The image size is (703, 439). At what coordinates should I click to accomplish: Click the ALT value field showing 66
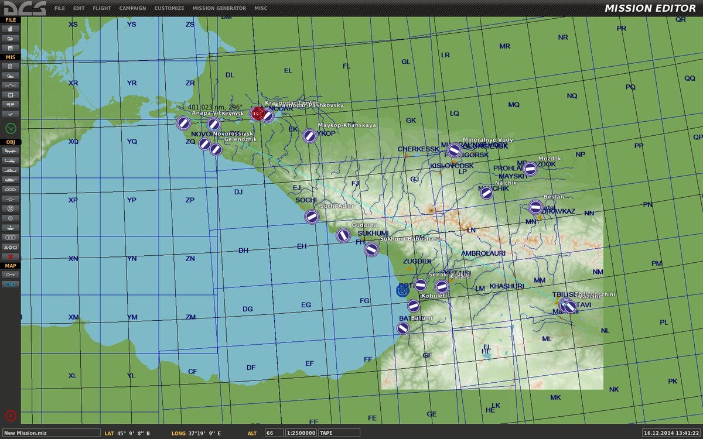pyautogui.click(x=274, y=433)
